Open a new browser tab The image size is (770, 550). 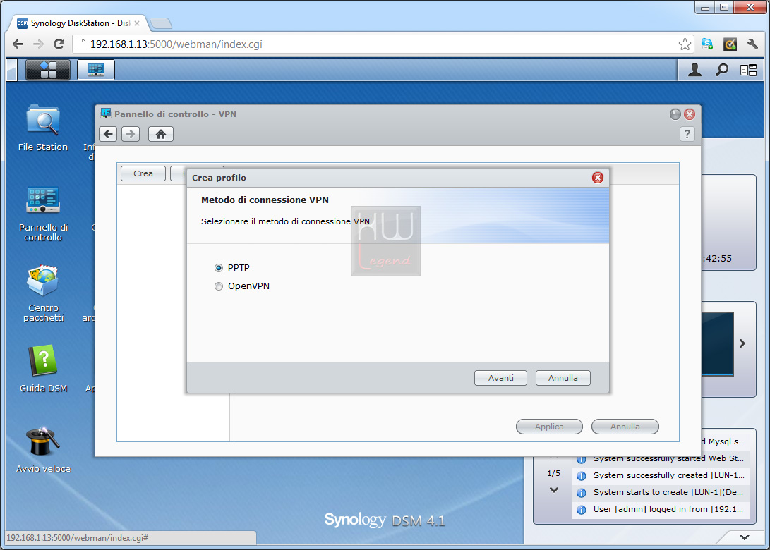pyautogui.click(x=161, y=23)
